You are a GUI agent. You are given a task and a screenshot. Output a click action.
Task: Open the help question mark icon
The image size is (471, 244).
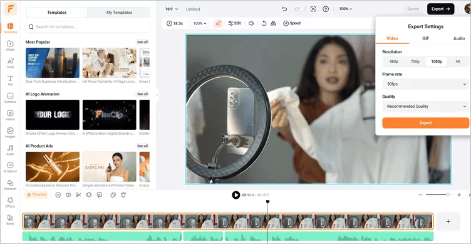(326, 9)
